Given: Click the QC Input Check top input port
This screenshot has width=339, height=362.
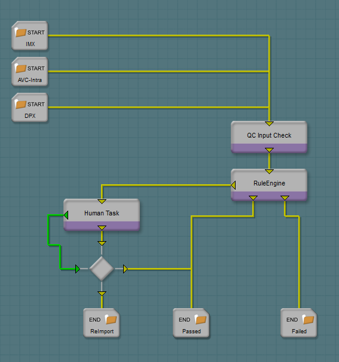Looking at the screenshot, I should [x=269, y=124].
